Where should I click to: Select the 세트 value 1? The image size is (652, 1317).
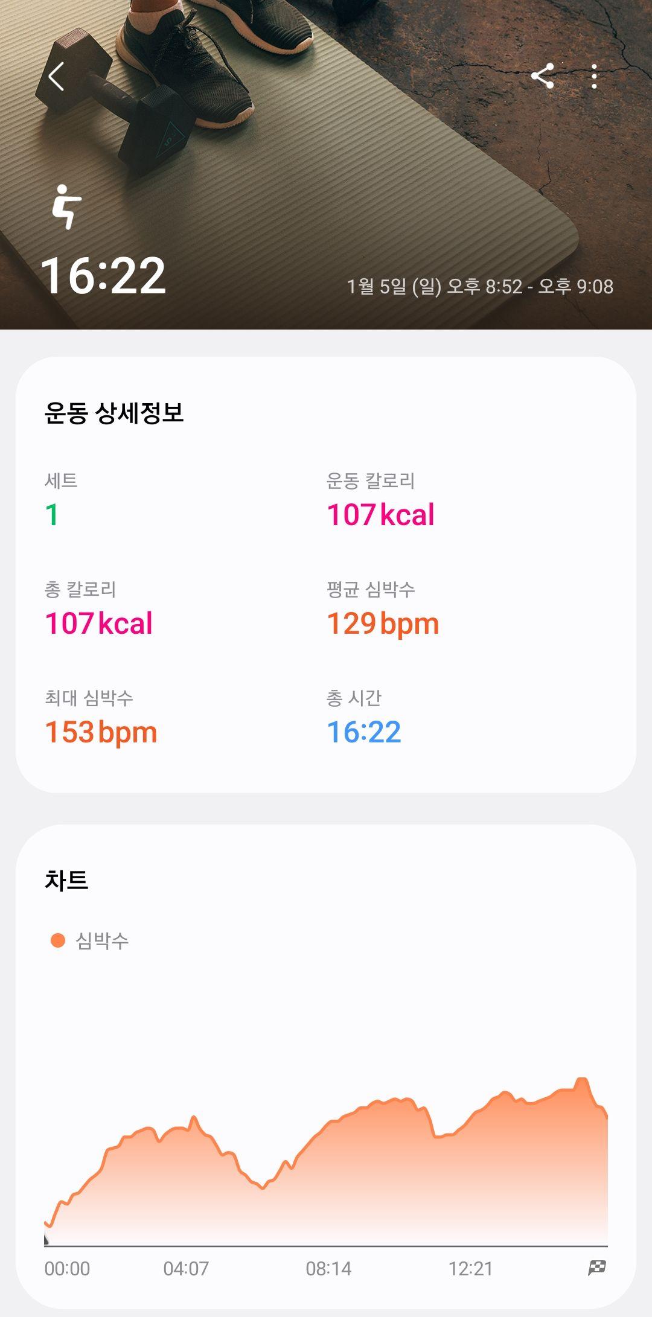(52, 515)
